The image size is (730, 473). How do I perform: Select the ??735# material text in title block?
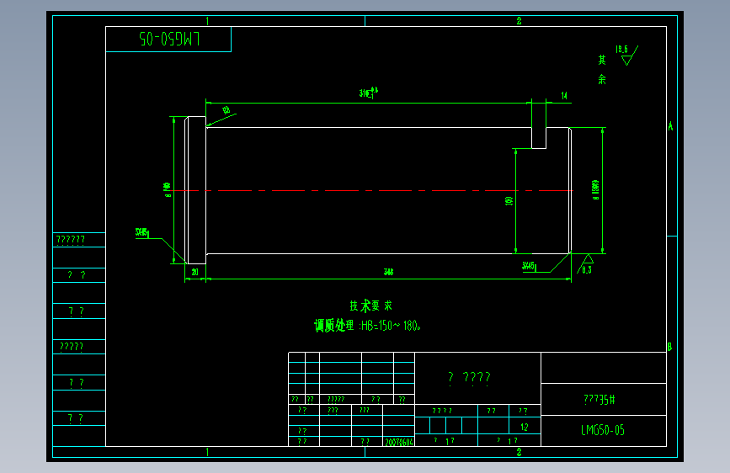point(599,400)
